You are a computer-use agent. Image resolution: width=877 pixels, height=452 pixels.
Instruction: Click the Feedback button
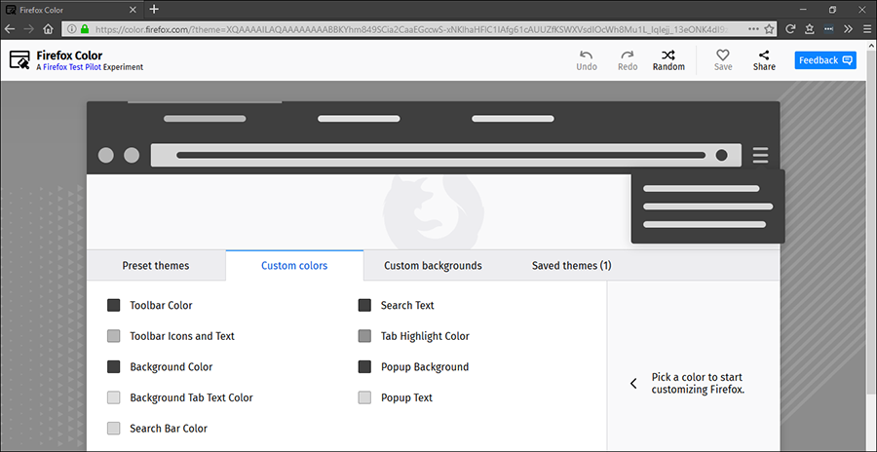click(x=825, y=60)
